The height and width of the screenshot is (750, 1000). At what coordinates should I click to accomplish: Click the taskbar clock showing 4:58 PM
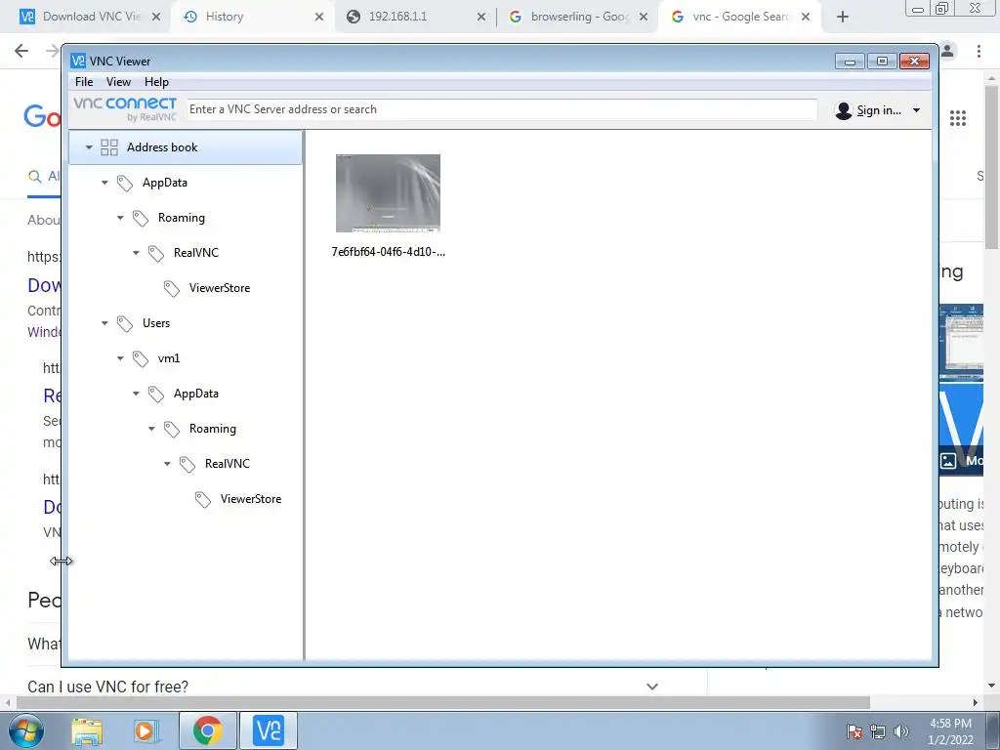click(950, 731)
